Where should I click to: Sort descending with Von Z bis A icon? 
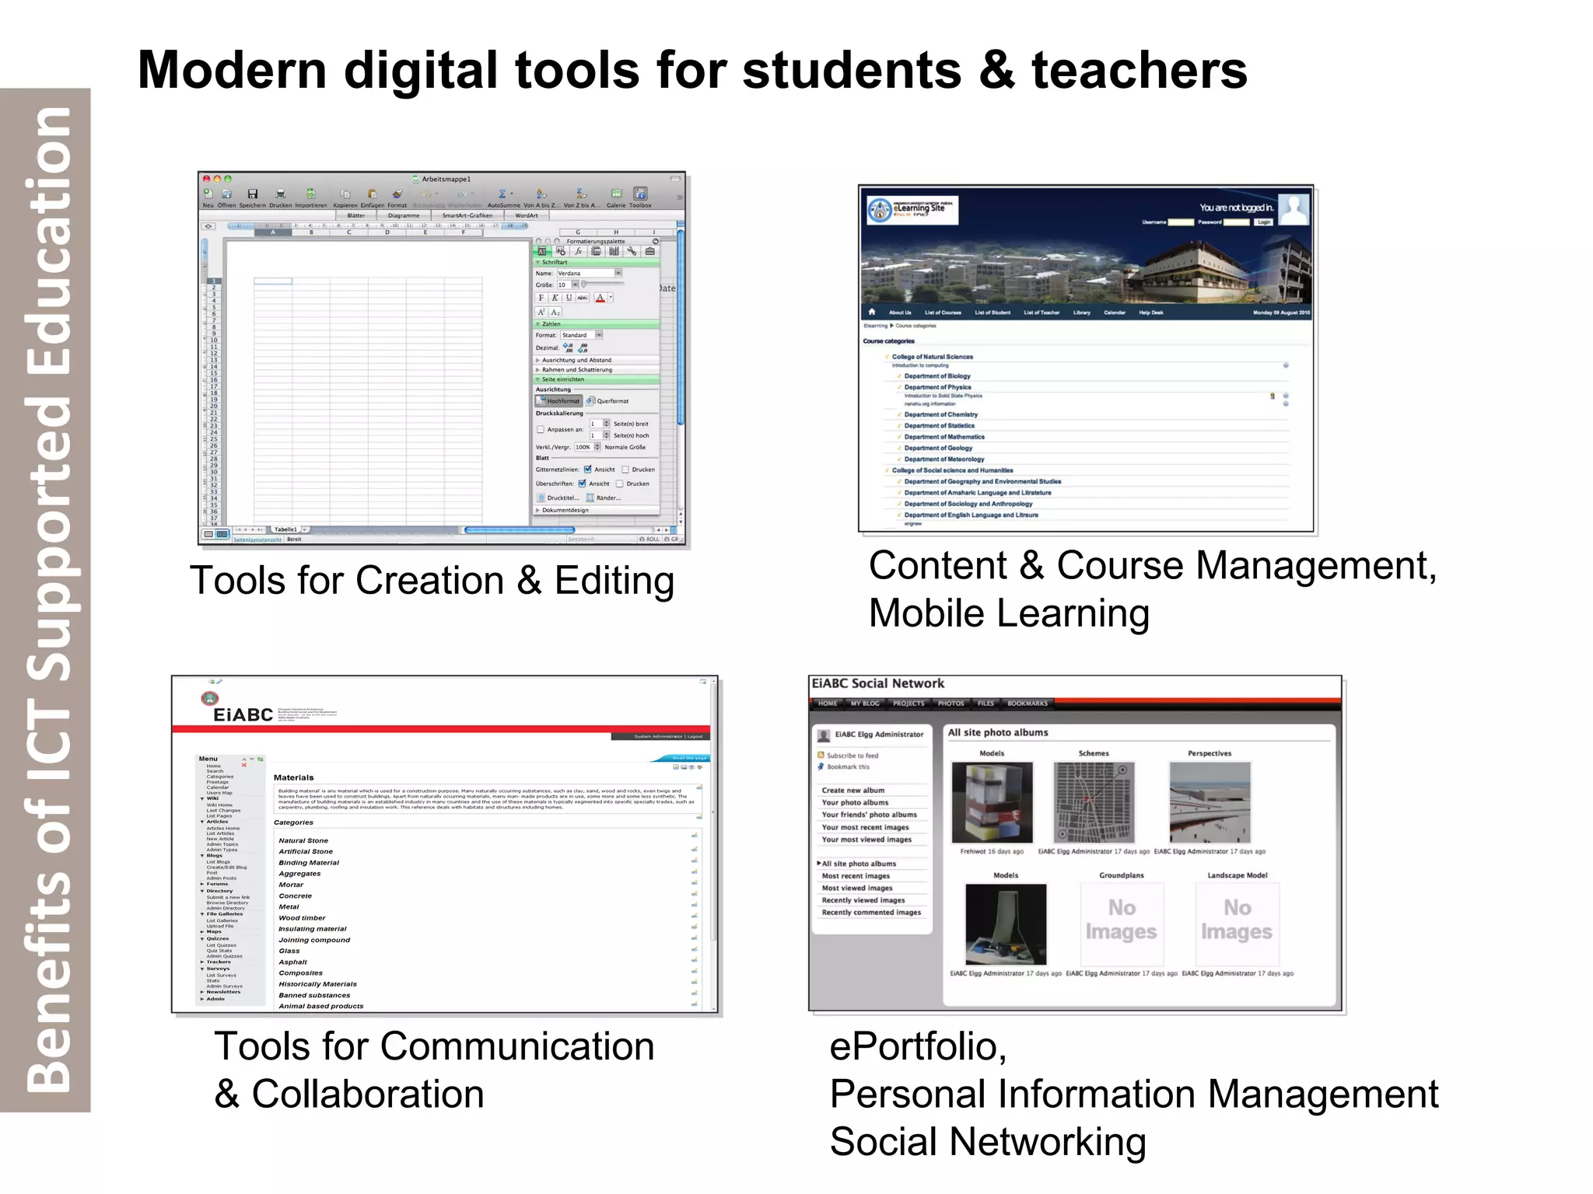click(x=581, y=194)
